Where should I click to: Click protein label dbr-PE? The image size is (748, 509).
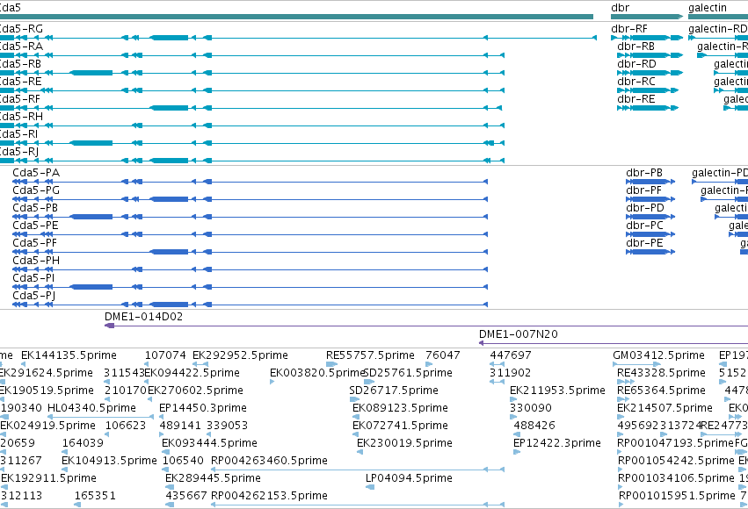[x=644, y=243]
